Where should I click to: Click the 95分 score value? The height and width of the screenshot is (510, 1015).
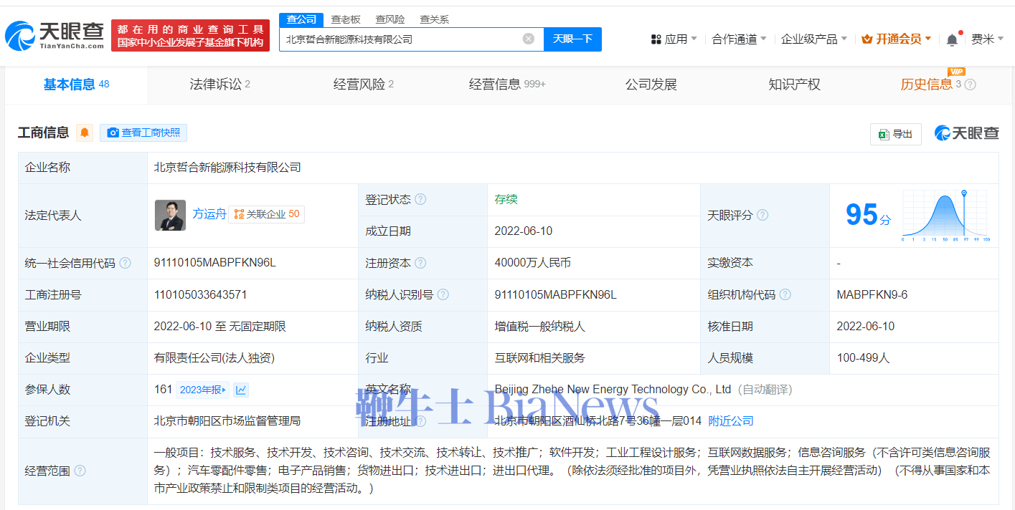[868, 214]
